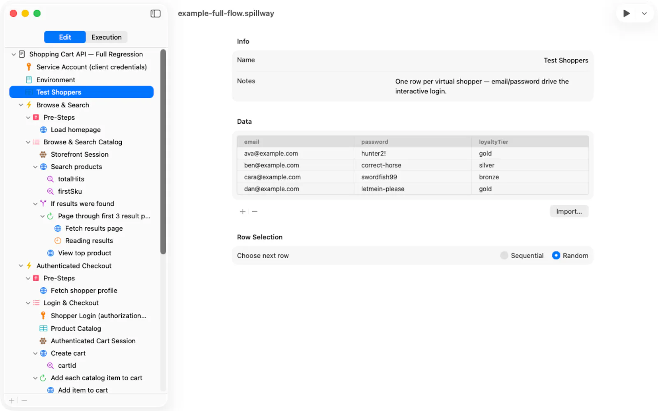The height and width of the screenshot is (411, 658).
Task: Click the If results branch icon
Action: click(x=43, y=203)
